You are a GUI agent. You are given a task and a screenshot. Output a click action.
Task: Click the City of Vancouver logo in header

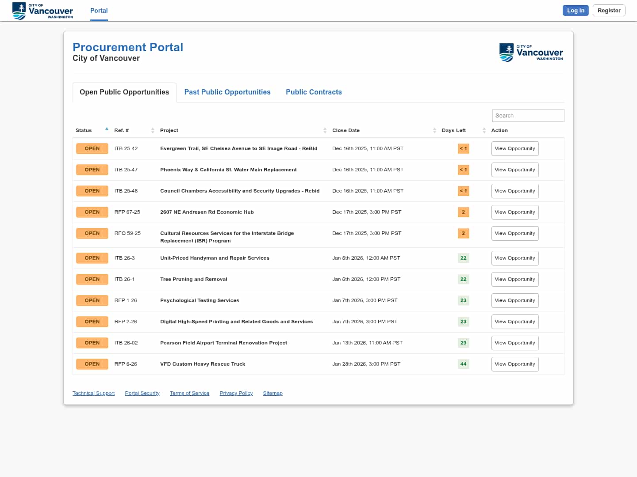pos(42,11)
